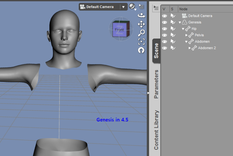Screen dimensions: 233x156
Task: Toggle visibility of the Hip bone
Action: tap(165, 29)
